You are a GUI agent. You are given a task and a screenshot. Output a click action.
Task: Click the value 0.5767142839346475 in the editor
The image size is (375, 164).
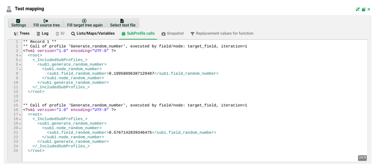click(x=130, y=133)
